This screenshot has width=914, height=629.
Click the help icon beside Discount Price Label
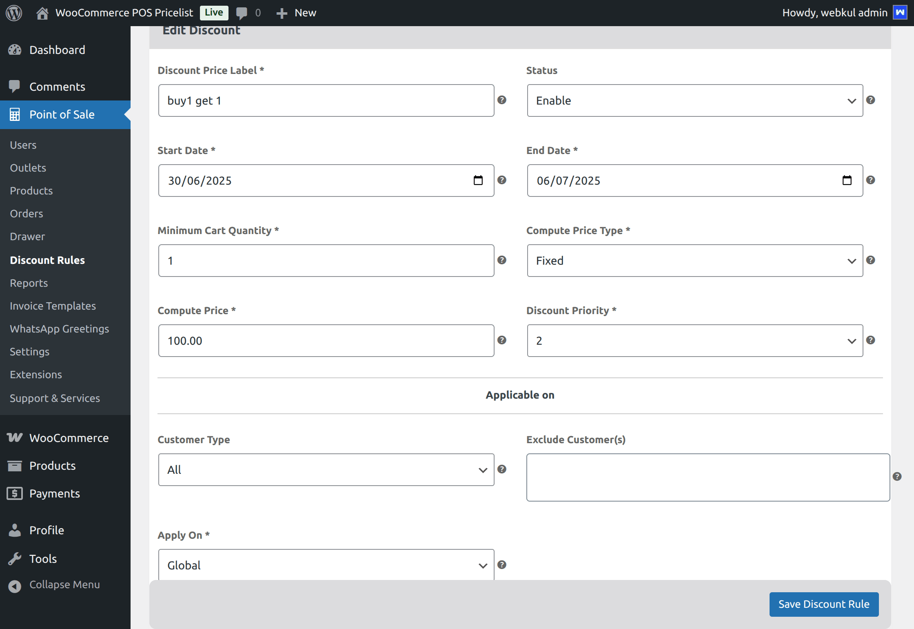pos(502,100)
